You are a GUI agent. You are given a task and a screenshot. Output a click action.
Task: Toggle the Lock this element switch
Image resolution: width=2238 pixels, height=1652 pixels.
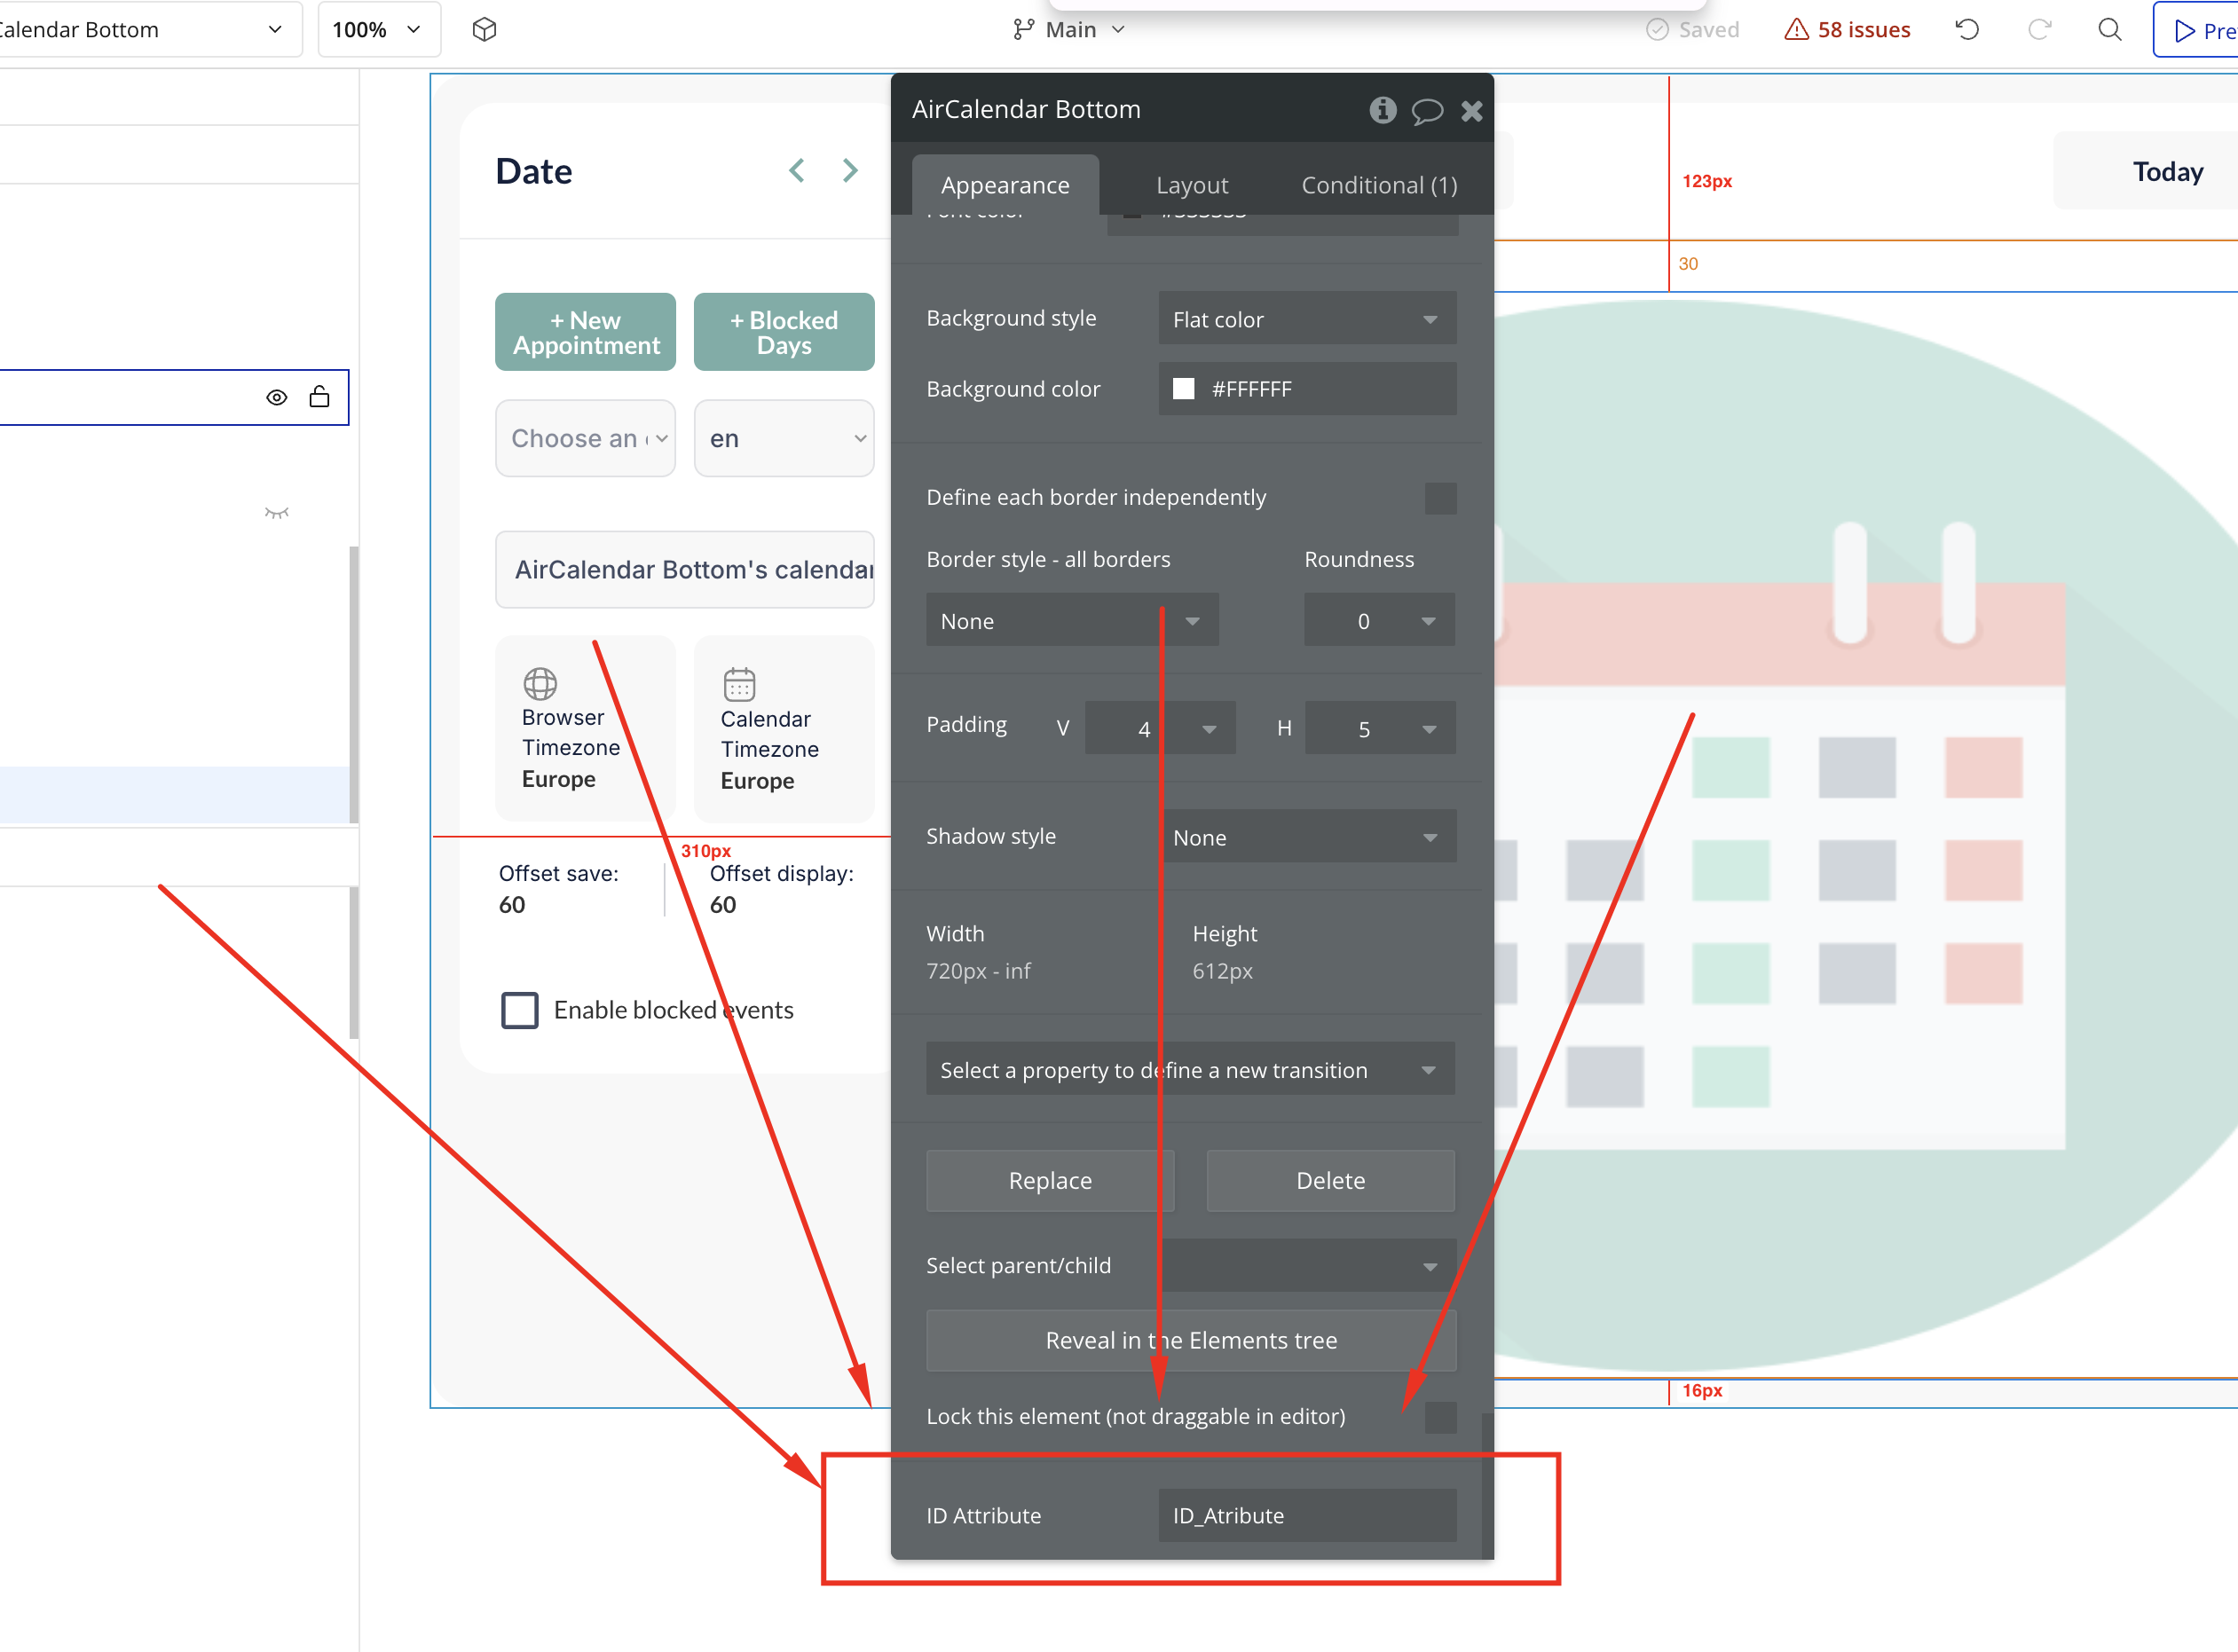coord(1440,1416)
